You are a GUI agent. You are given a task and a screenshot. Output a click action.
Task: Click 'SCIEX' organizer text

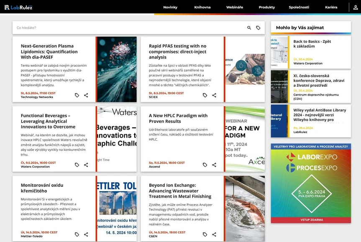(154, 97)
